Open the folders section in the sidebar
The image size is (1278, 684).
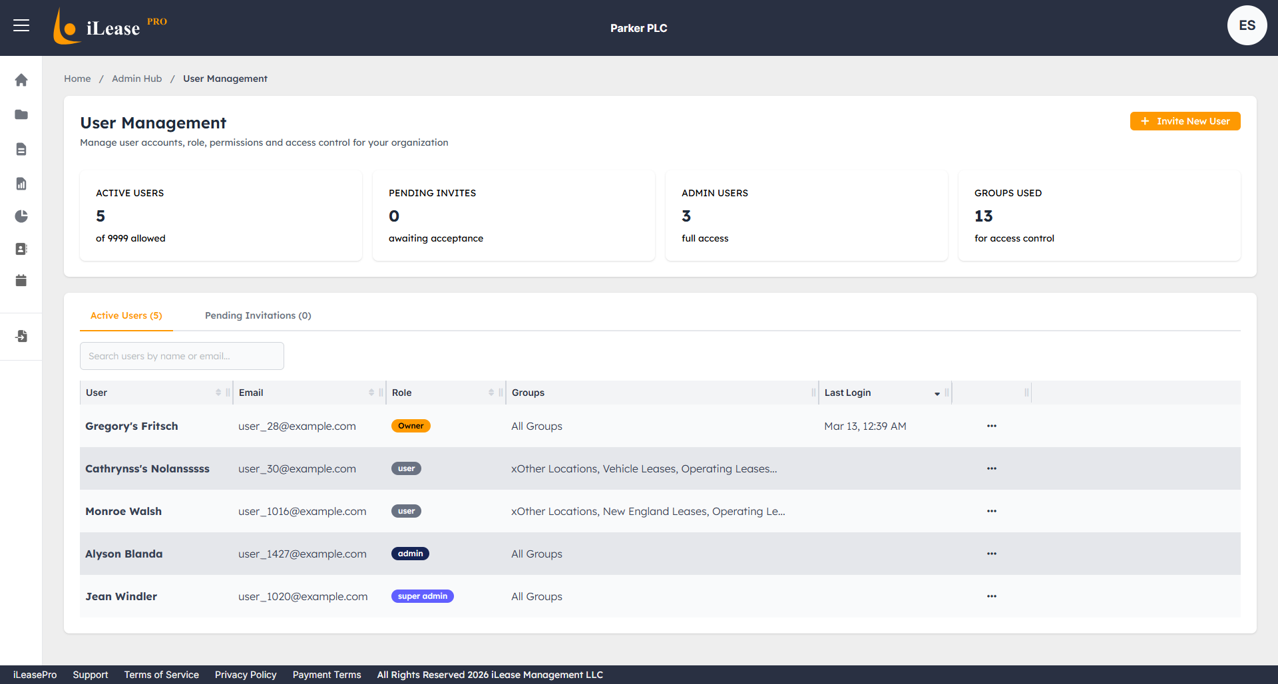tap(21, 114)
